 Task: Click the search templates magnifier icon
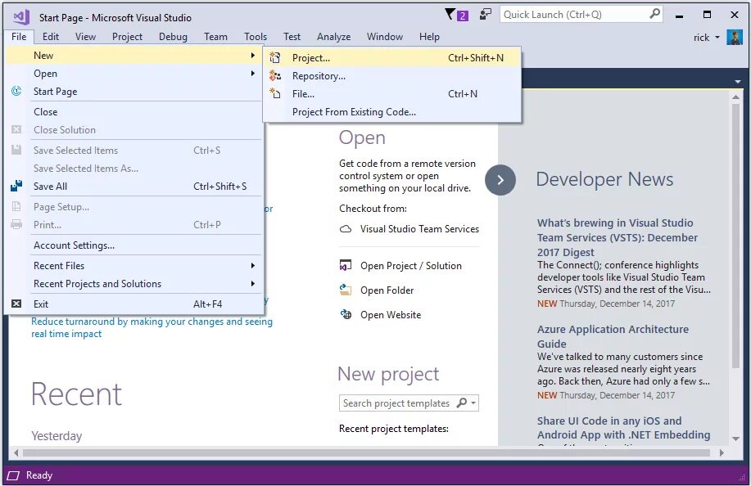click(462, 403)
